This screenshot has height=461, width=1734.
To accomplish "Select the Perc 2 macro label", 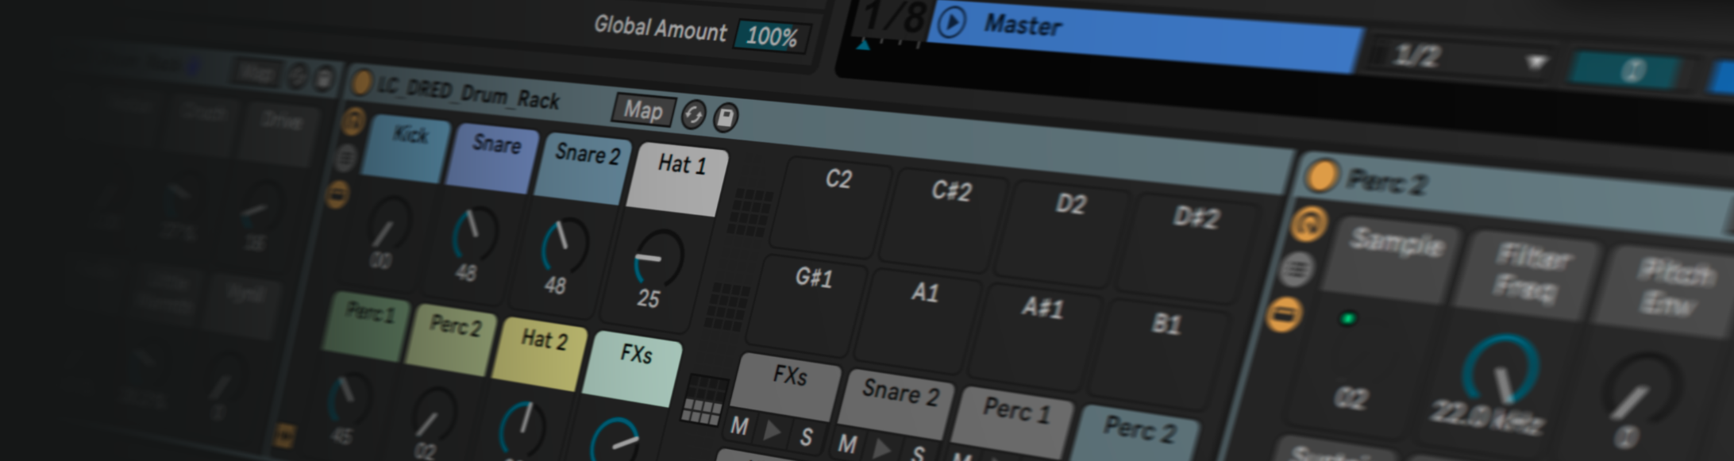I will point(450,340).
